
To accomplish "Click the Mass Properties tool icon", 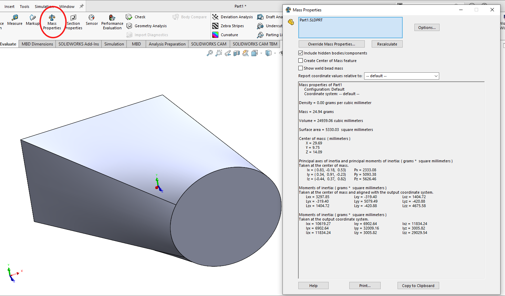I will coord(52,18).
